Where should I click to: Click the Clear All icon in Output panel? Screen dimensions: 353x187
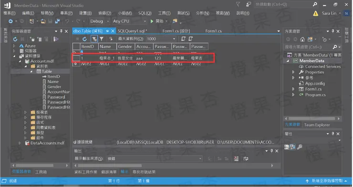[x=236, y=159]
